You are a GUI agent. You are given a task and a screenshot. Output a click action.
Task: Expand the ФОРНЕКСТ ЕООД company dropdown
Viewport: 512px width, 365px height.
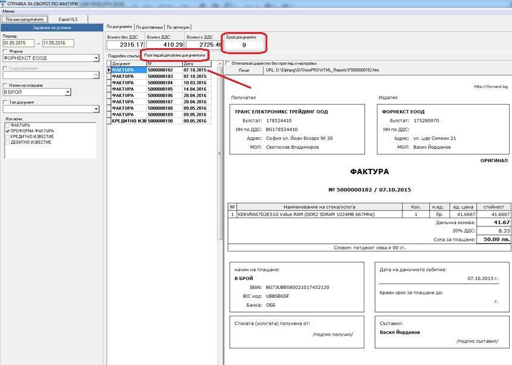pyautogui.click(x=96, y=58)
